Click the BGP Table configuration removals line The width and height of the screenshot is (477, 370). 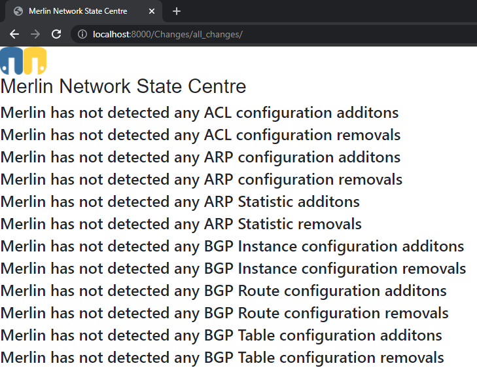click(222, 357)
